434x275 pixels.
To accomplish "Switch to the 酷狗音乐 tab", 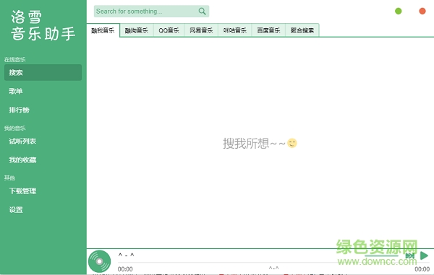I will coord(137,30).
